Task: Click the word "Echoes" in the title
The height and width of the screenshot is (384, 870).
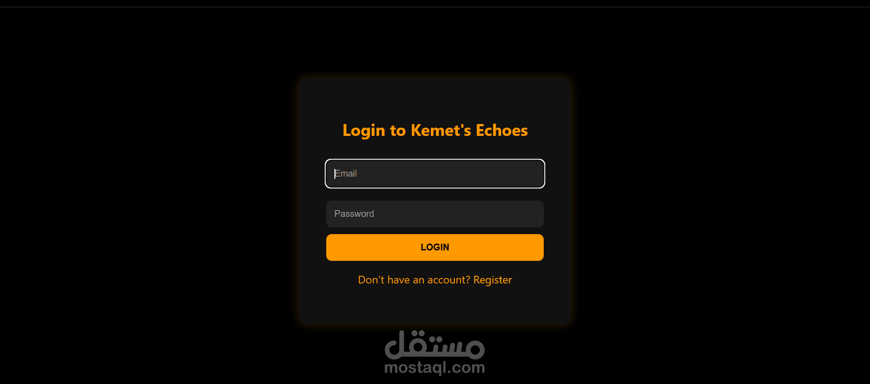Action: [502, 130]
